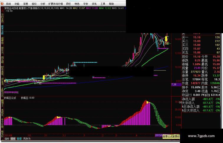Click the 5日净流入额 row

point(201,107)
